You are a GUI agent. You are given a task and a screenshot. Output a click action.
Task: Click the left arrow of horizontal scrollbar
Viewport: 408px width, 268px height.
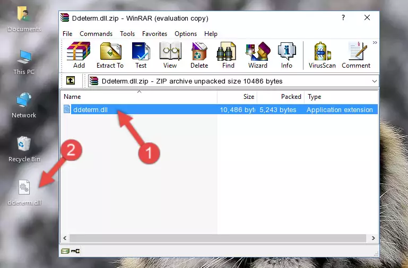coord(65,238)
